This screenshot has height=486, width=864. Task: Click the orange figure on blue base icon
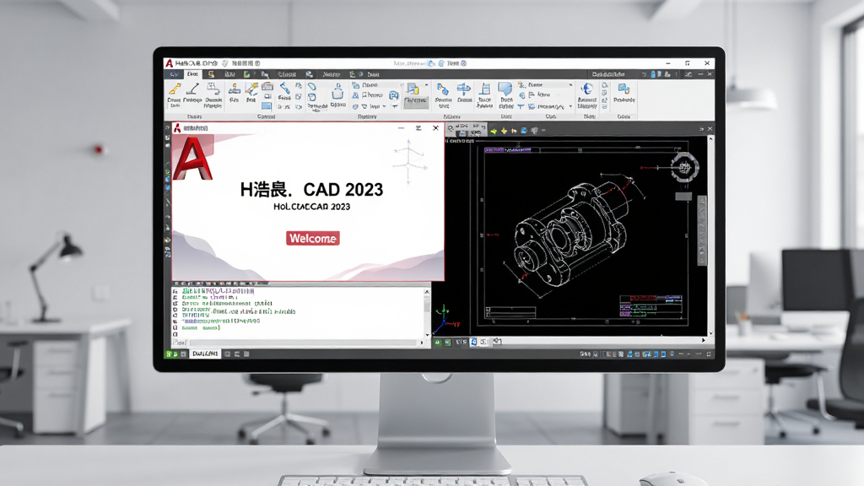[x=235, y=90]
